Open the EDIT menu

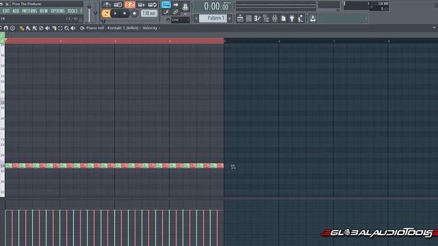pos(6,11)
